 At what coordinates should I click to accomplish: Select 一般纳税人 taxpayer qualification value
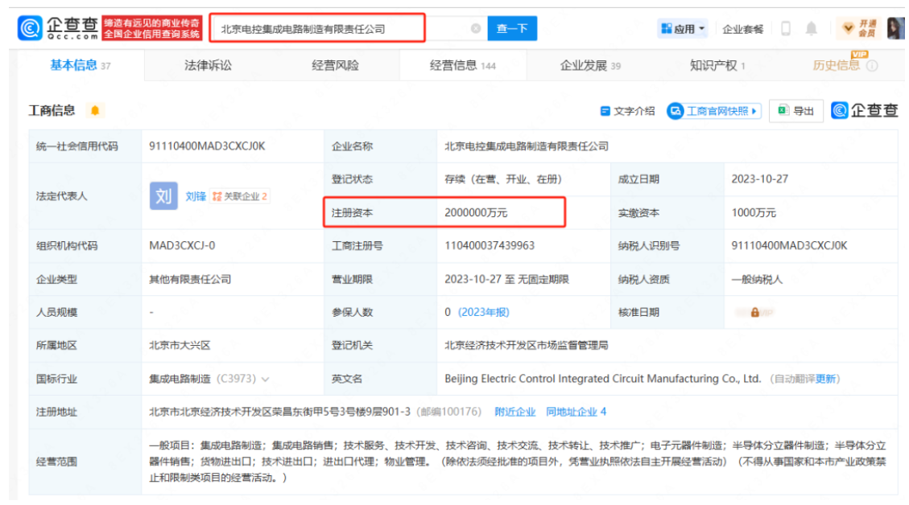[x=757, y=279]
